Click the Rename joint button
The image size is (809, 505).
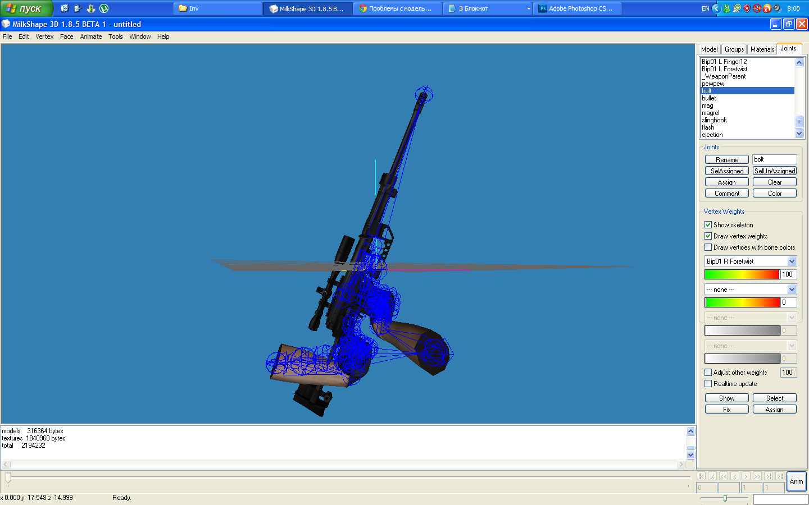click(726, 160)
